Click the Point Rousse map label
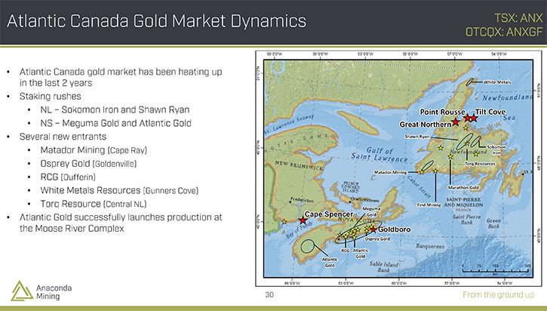This screenshot has height=311, width=547. pyautogui.click(x=442, y=112)
